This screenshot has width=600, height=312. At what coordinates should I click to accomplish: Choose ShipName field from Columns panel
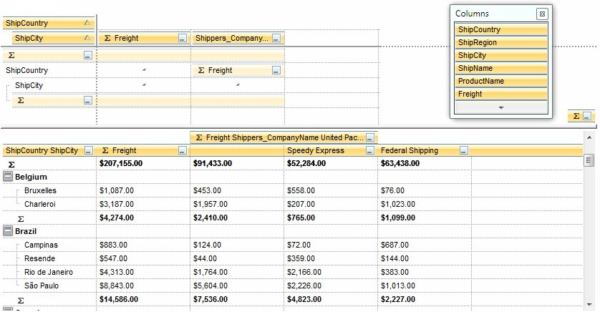501,68
